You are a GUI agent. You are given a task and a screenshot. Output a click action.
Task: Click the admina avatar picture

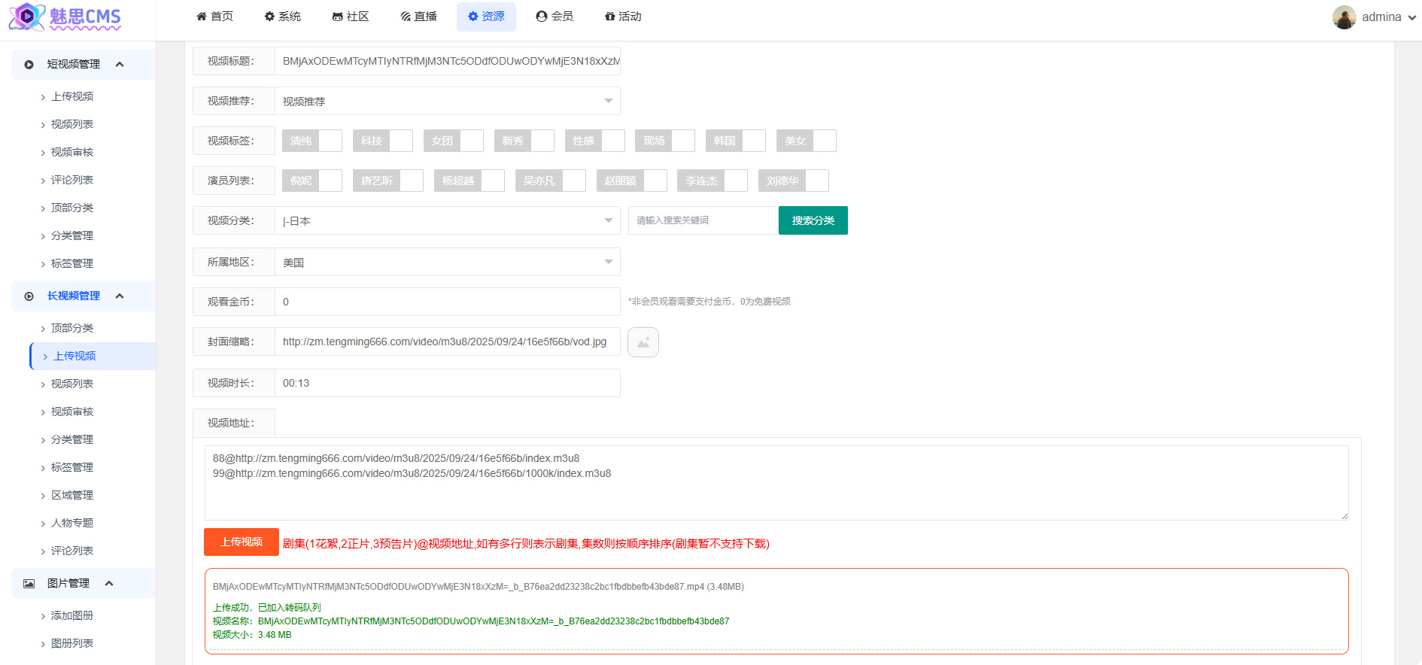(x=1344, y=17)
